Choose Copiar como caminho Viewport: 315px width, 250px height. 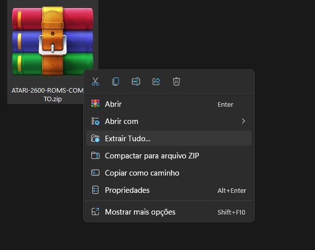coord(169,173)
